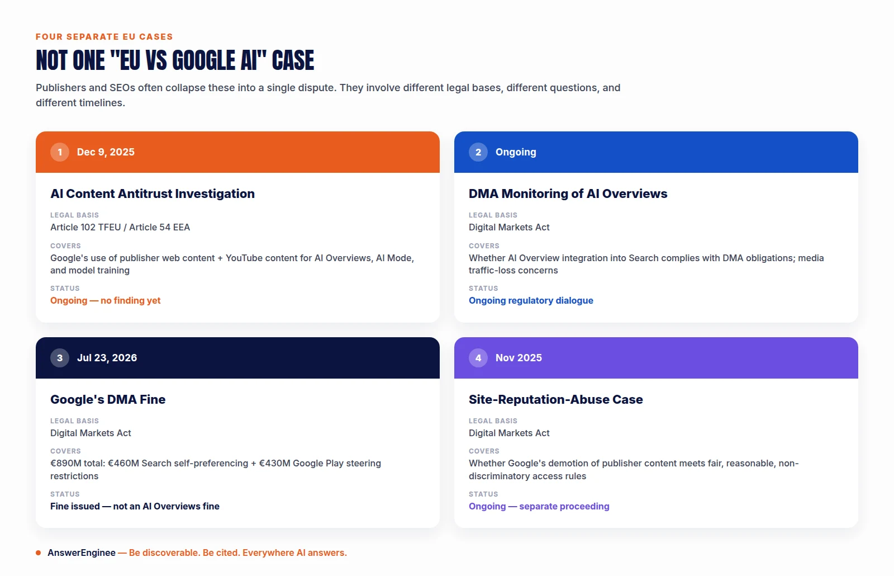This screenshot has height=576, width=894.
Task: Click 'STATUS' label in DMA Monitoring card
Action: 483,289
